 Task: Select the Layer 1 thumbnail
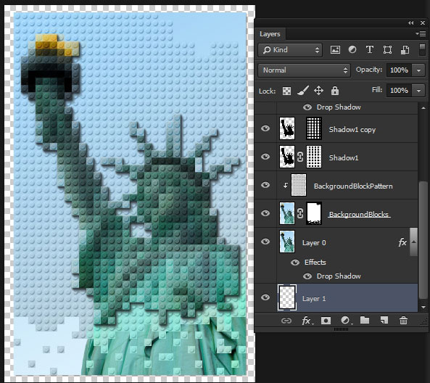[x=287, y=297]
